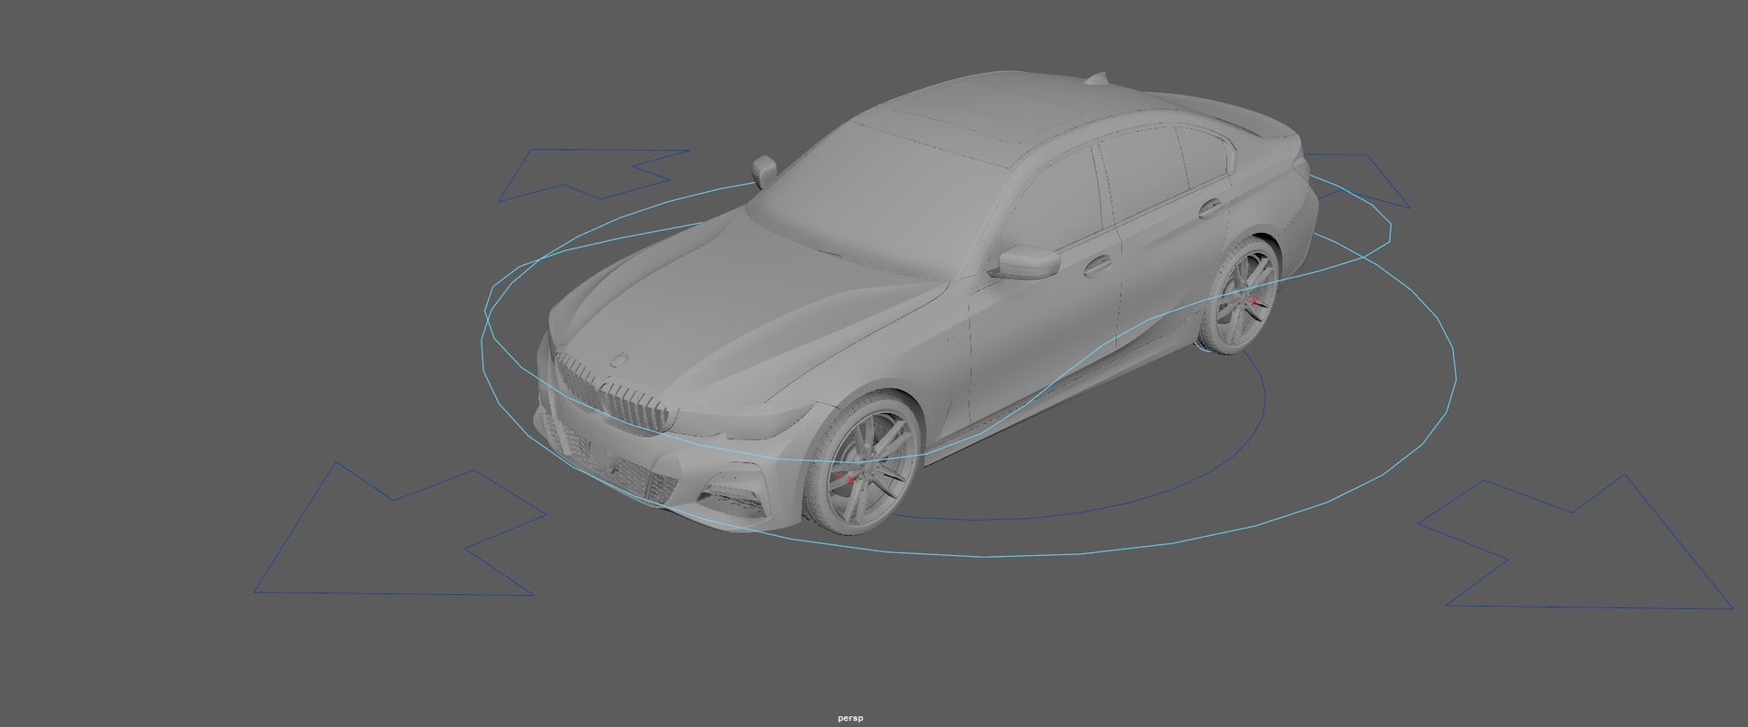Select the arrow control behind the car's trunk
This screenshot has height=727, width=1748.
pyautogui.click(x=1359, y=179)
